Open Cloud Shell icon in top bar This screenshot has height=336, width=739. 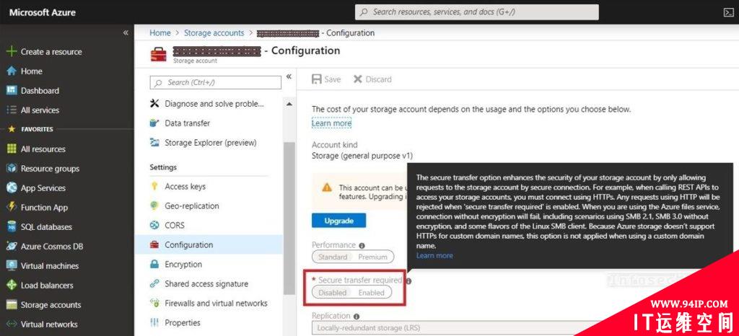click(728, 12)
